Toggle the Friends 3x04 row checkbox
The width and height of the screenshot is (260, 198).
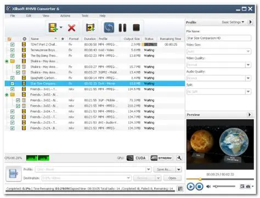pyautogui.click(x=13, y=111)
